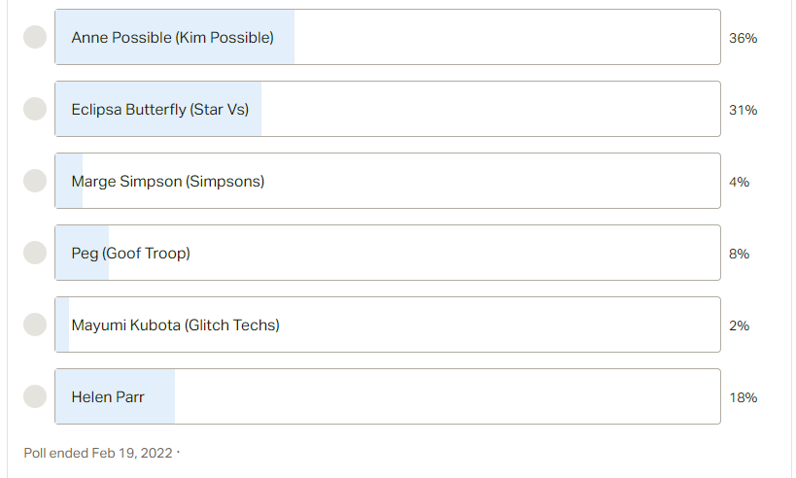
Task: Click the Poll ended Feb 19, 2022 text
Action: 98,453
